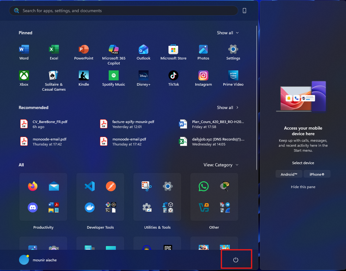The image size is (346, 271).
Task: Open the Word app
Action: click(x=24, y=53)
